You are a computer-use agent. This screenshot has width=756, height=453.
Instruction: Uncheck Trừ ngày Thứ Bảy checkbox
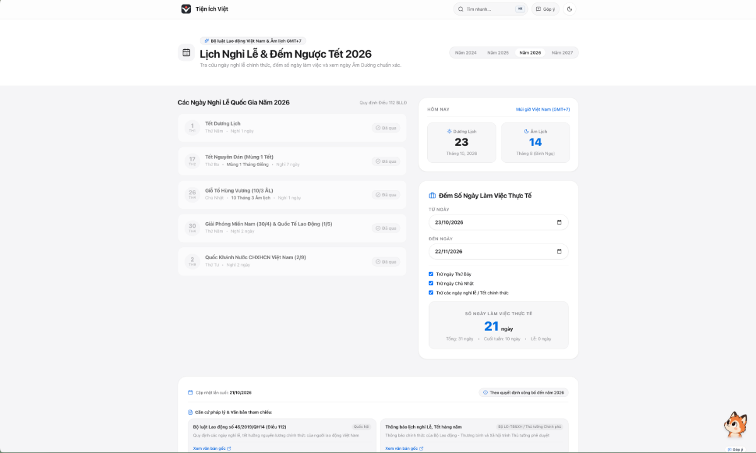click(x=431, y=274)
